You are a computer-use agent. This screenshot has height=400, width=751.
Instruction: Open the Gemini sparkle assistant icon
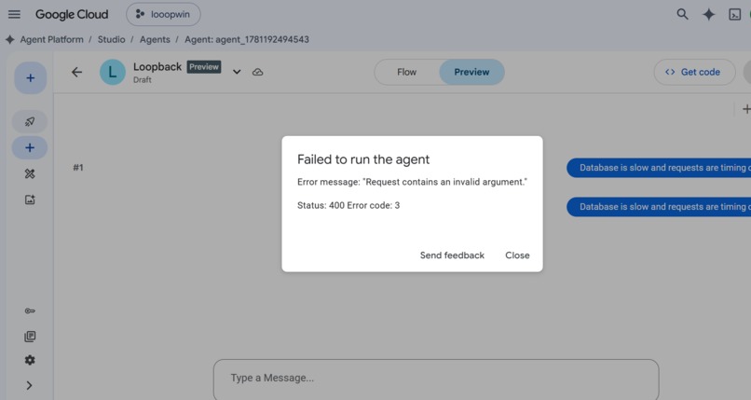(709, 15)
